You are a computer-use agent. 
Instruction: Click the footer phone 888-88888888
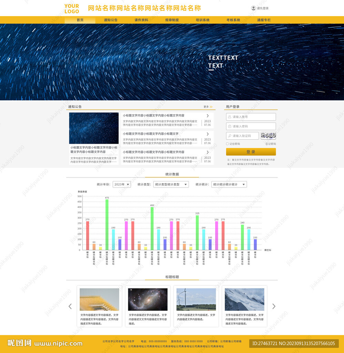pyautogui.click(x=158, y=341)
